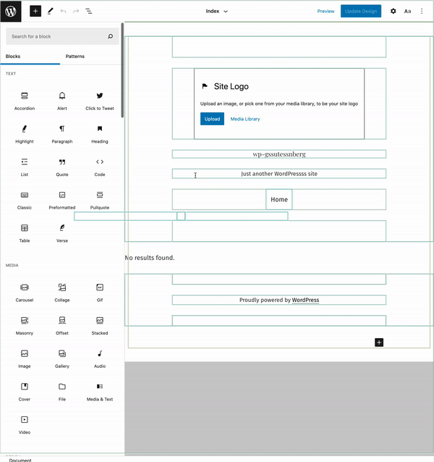The height and width of the screenshot is (462, 434).
Task: Insert the Cover block
Action: click(25, 392)
